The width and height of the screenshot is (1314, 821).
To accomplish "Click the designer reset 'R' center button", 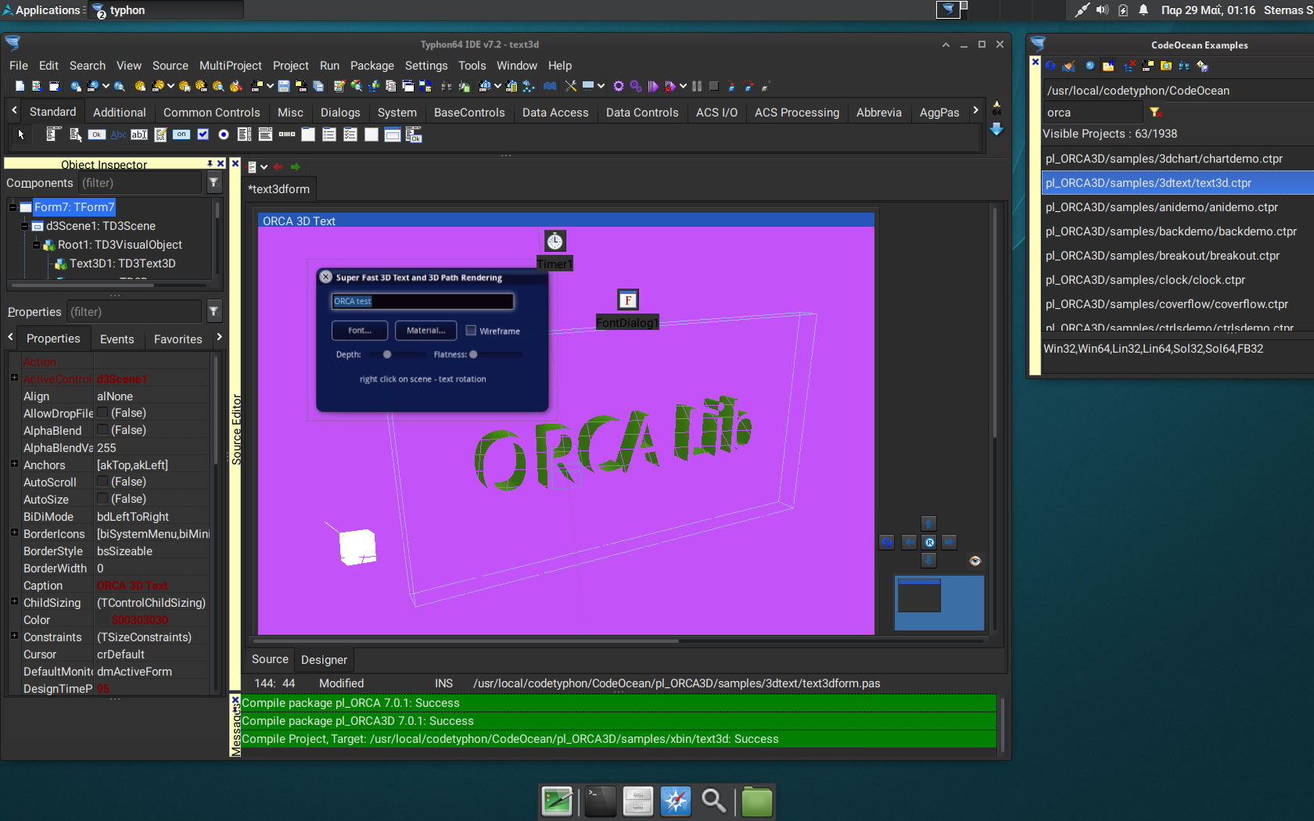I will (929, 542).
